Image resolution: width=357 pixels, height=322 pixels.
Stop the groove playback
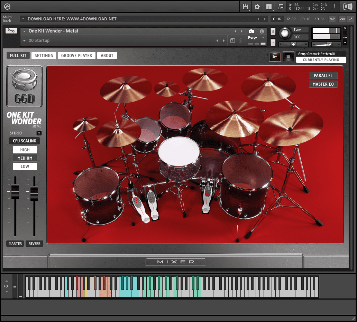point(288,56)
